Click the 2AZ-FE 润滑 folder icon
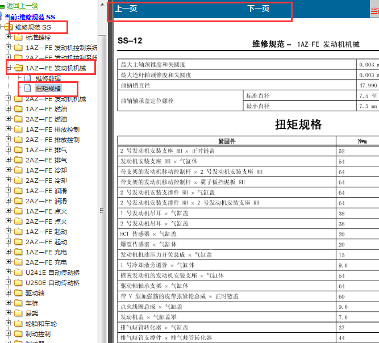This screenshot has width=379, height=343. click(x=18, y=201)
